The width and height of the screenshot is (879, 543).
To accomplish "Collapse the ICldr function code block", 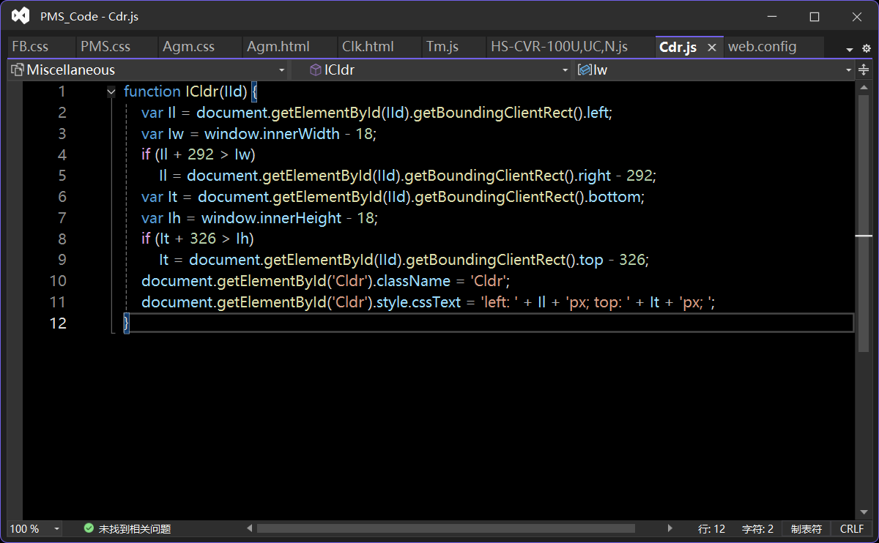I will pos(111,91).
